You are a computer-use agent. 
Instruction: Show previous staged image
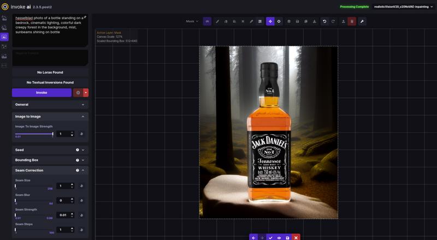(253, 237)
